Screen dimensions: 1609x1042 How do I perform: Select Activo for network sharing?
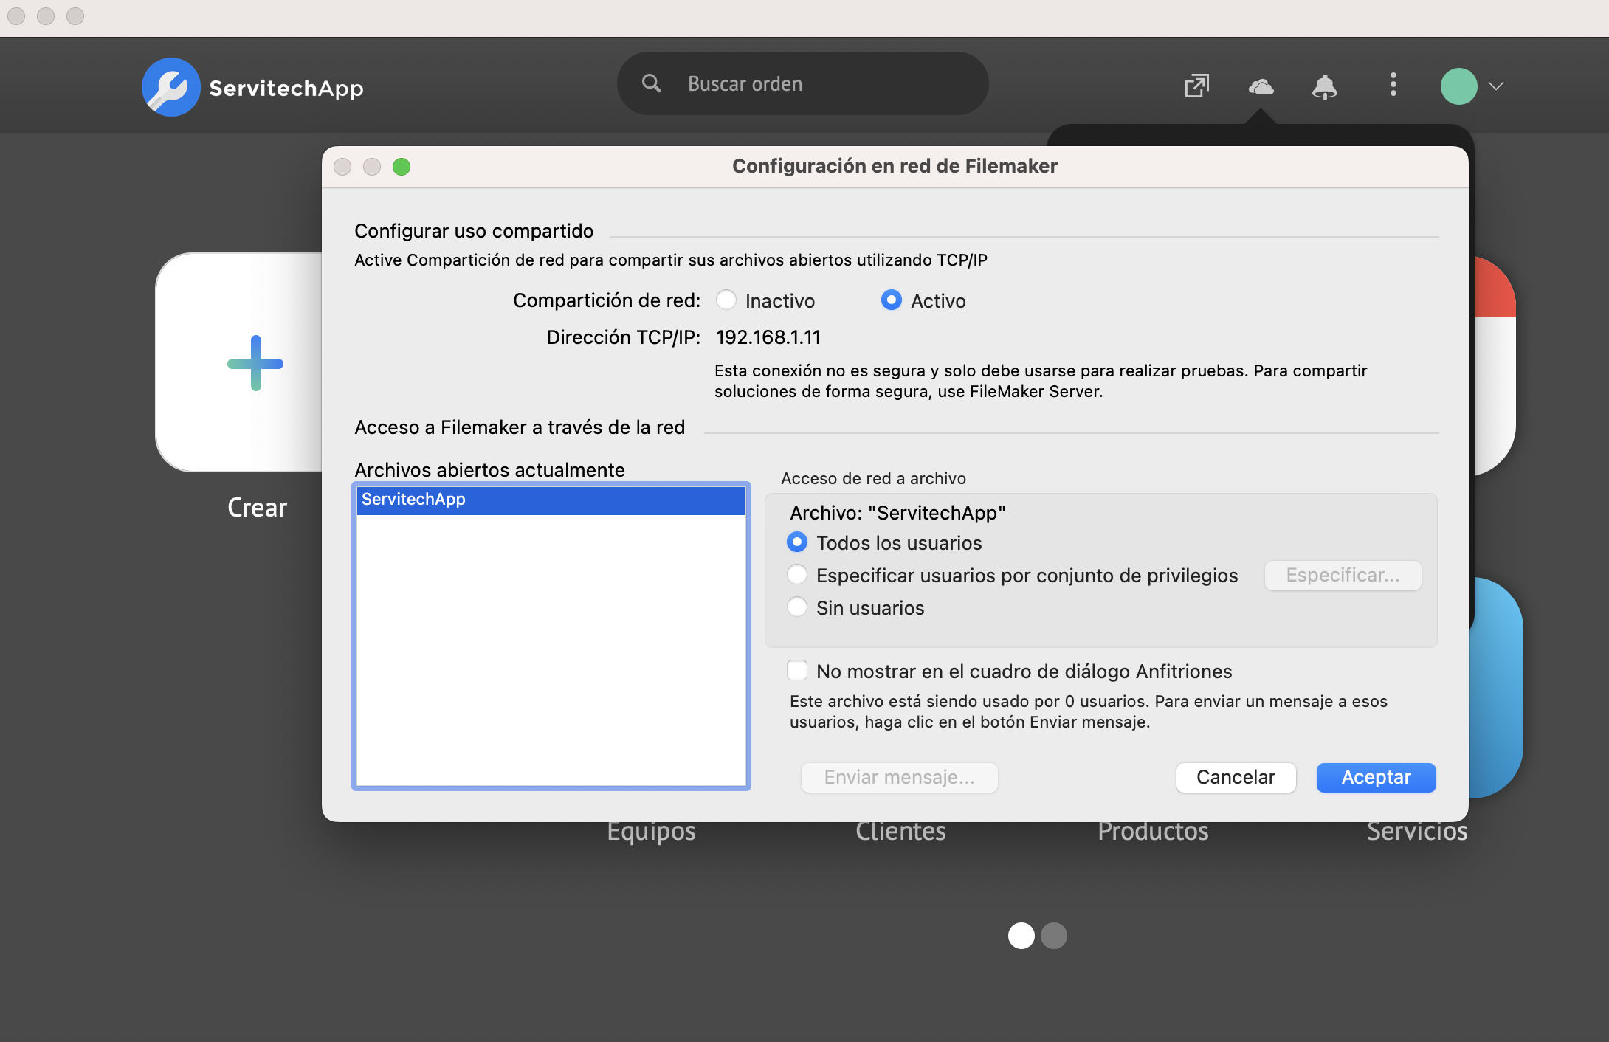tap(892, 300)
